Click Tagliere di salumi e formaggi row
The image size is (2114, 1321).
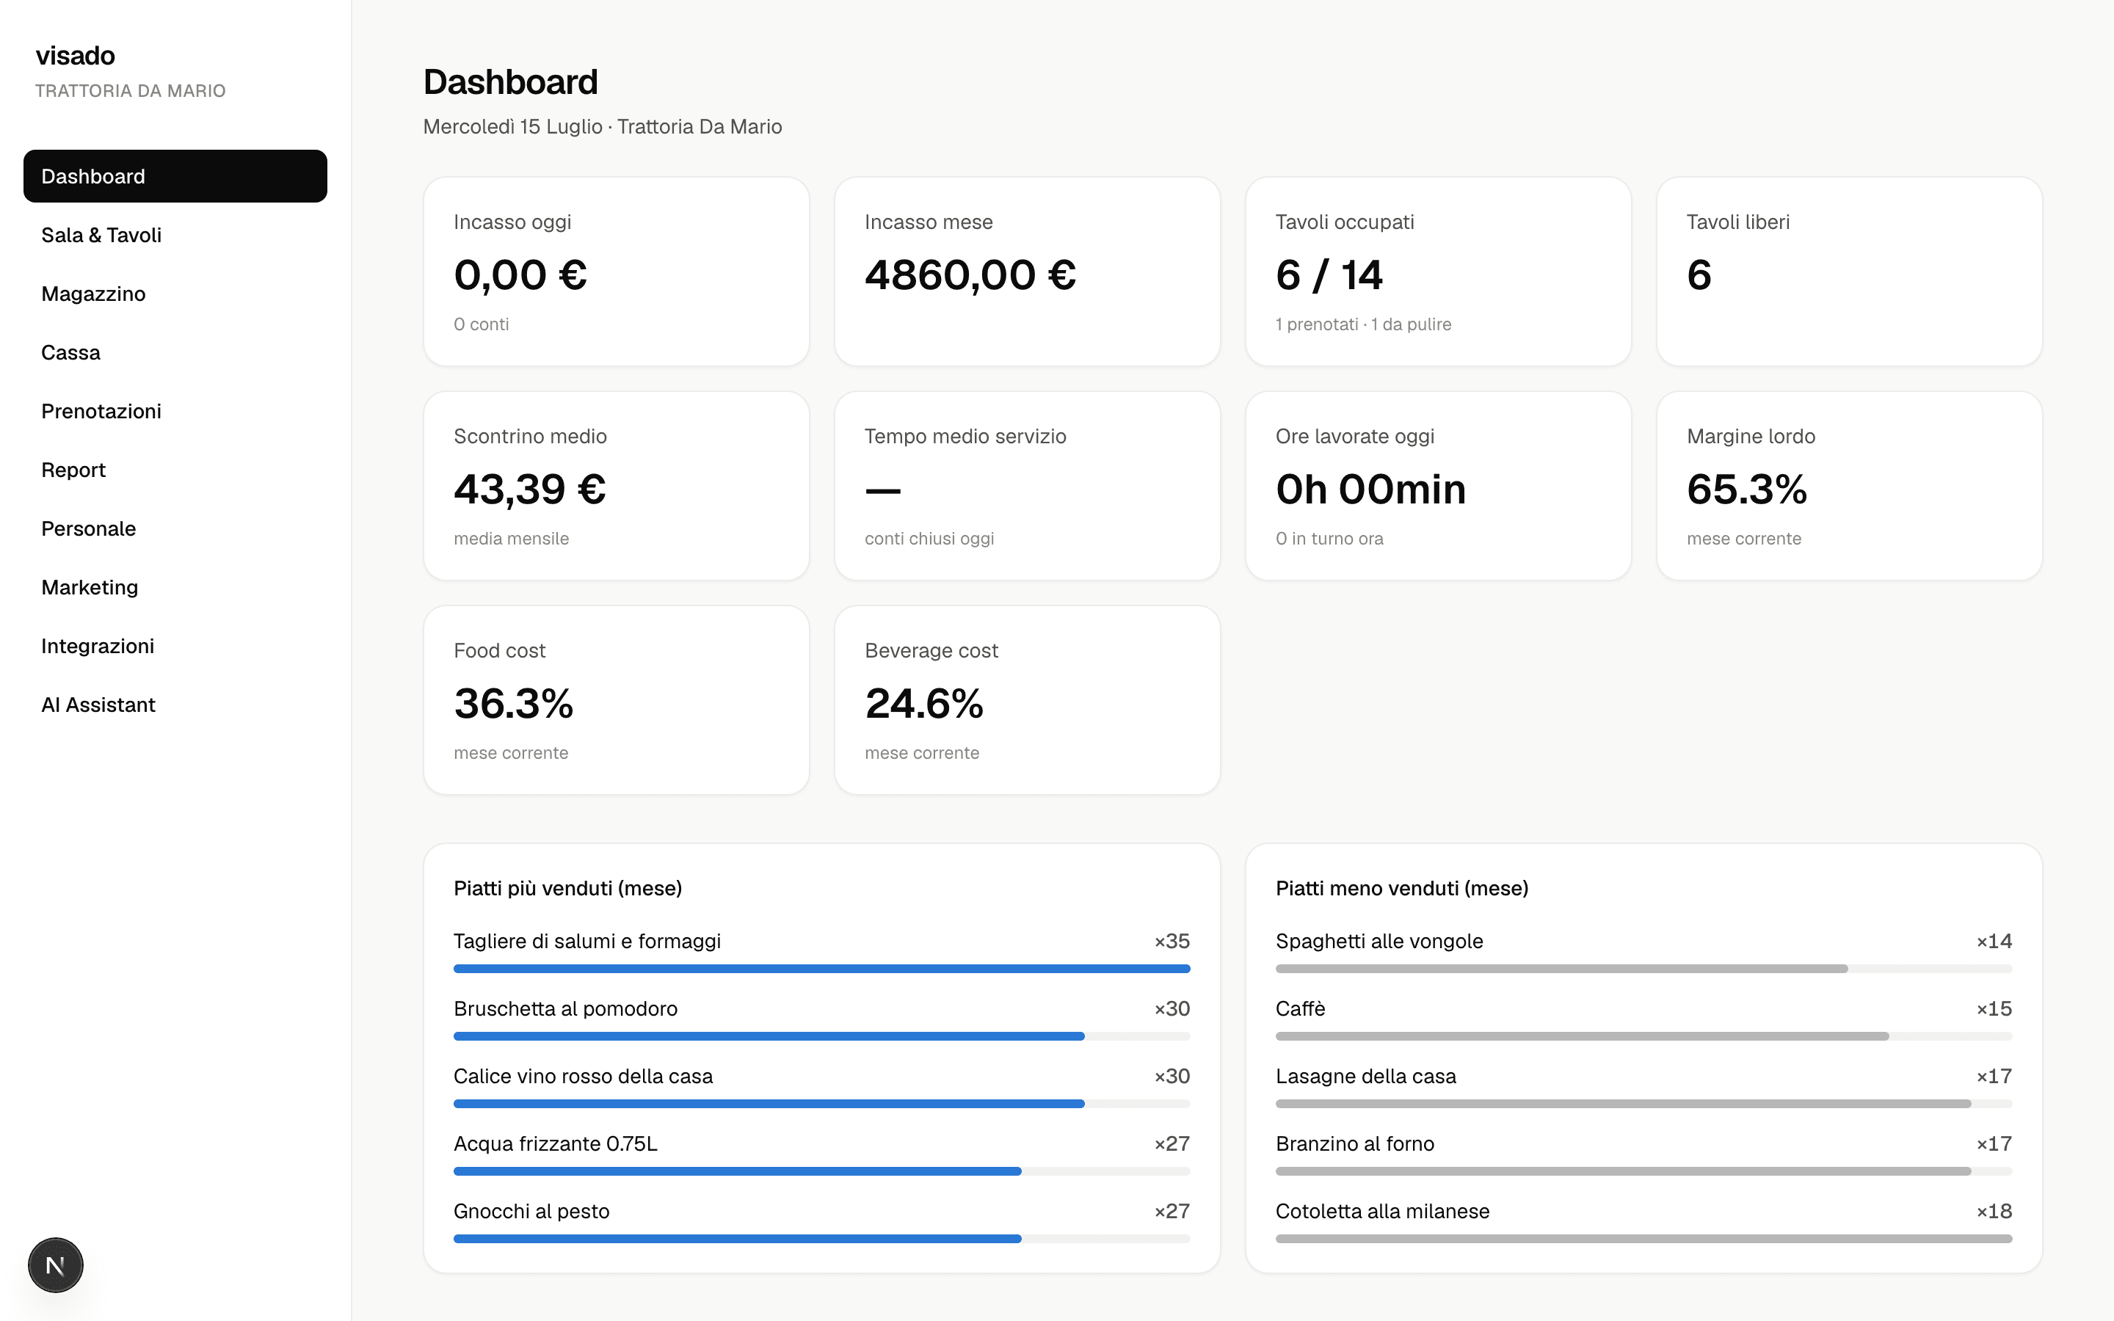coord(822,953)
